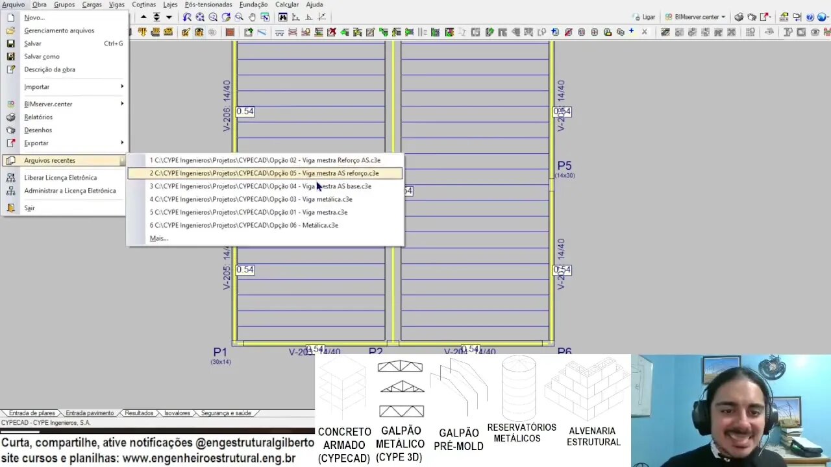Open the BIMserver.center toolbar dropdown
The image size is (831, 467).
pos(695,17)
